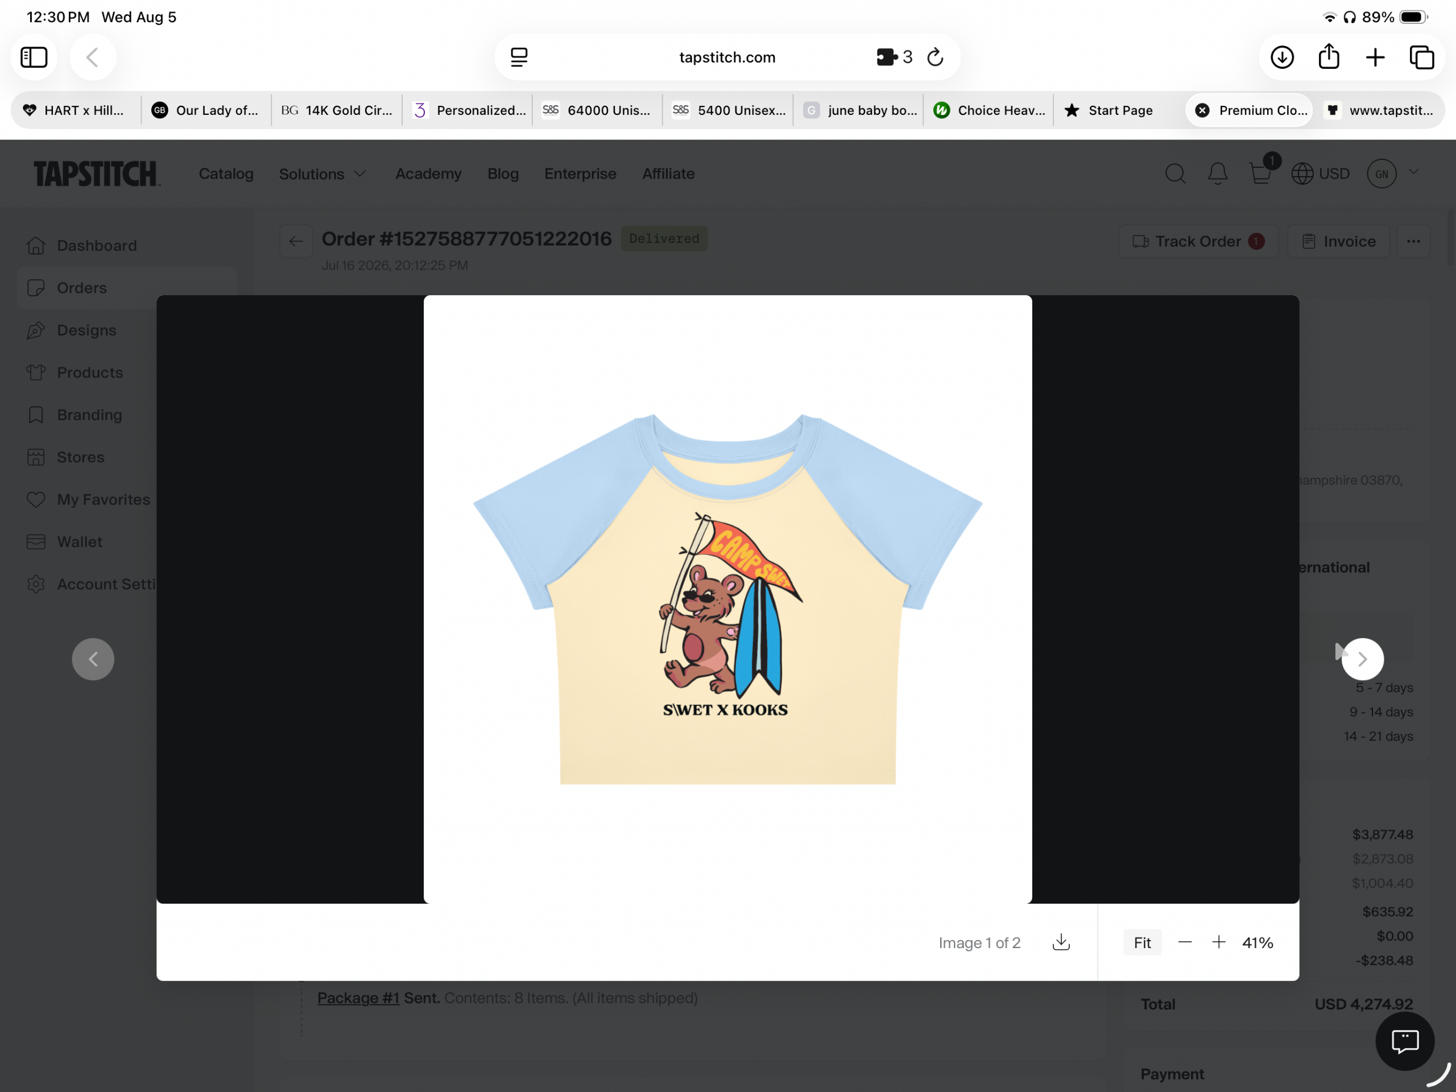
Task: Download the current preview image
Action: tap(1061, 942)
